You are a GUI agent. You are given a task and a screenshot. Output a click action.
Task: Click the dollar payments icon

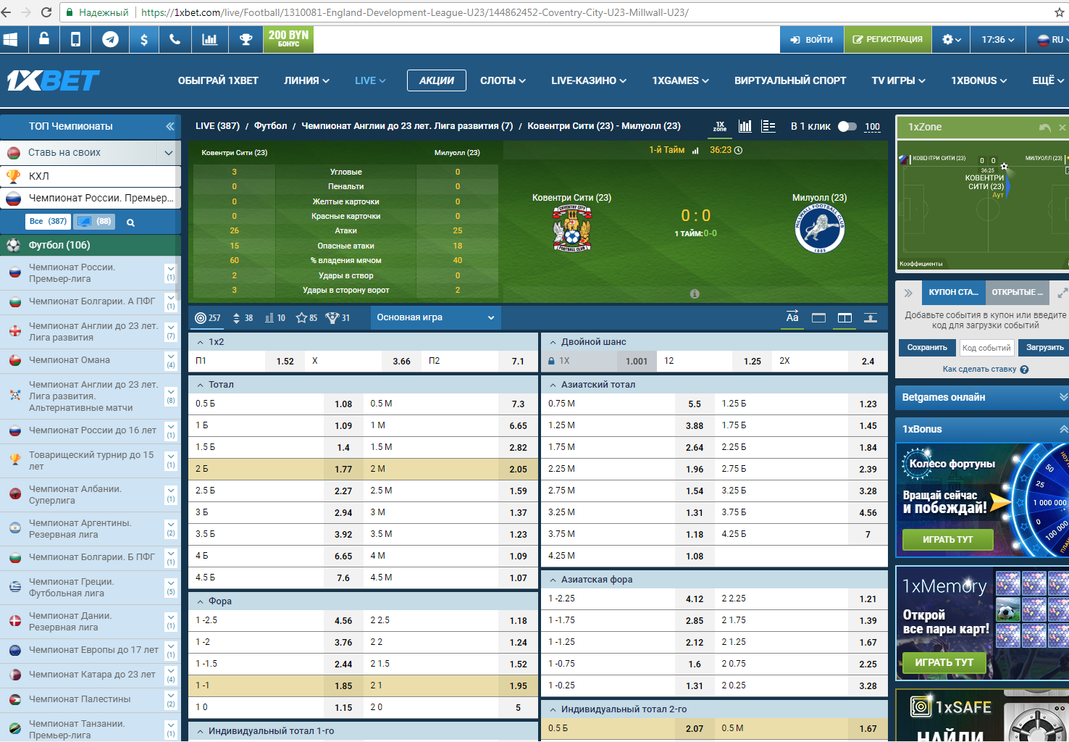(144, 40)
